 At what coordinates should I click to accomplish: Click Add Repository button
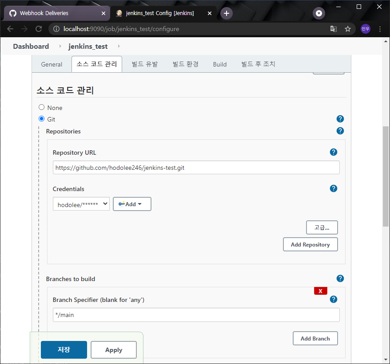click(310, 245)
